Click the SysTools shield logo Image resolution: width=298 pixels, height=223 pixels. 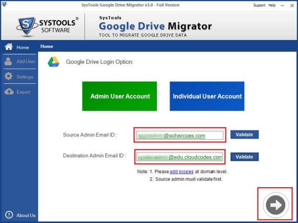tap(27, 26)
